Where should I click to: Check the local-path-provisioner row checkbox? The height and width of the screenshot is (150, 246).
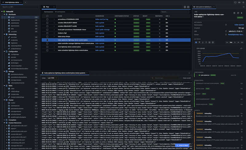(x=47, y=30)
